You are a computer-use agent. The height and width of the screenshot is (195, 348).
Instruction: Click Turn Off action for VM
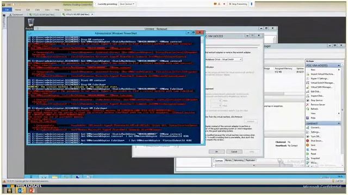point(315,136)
